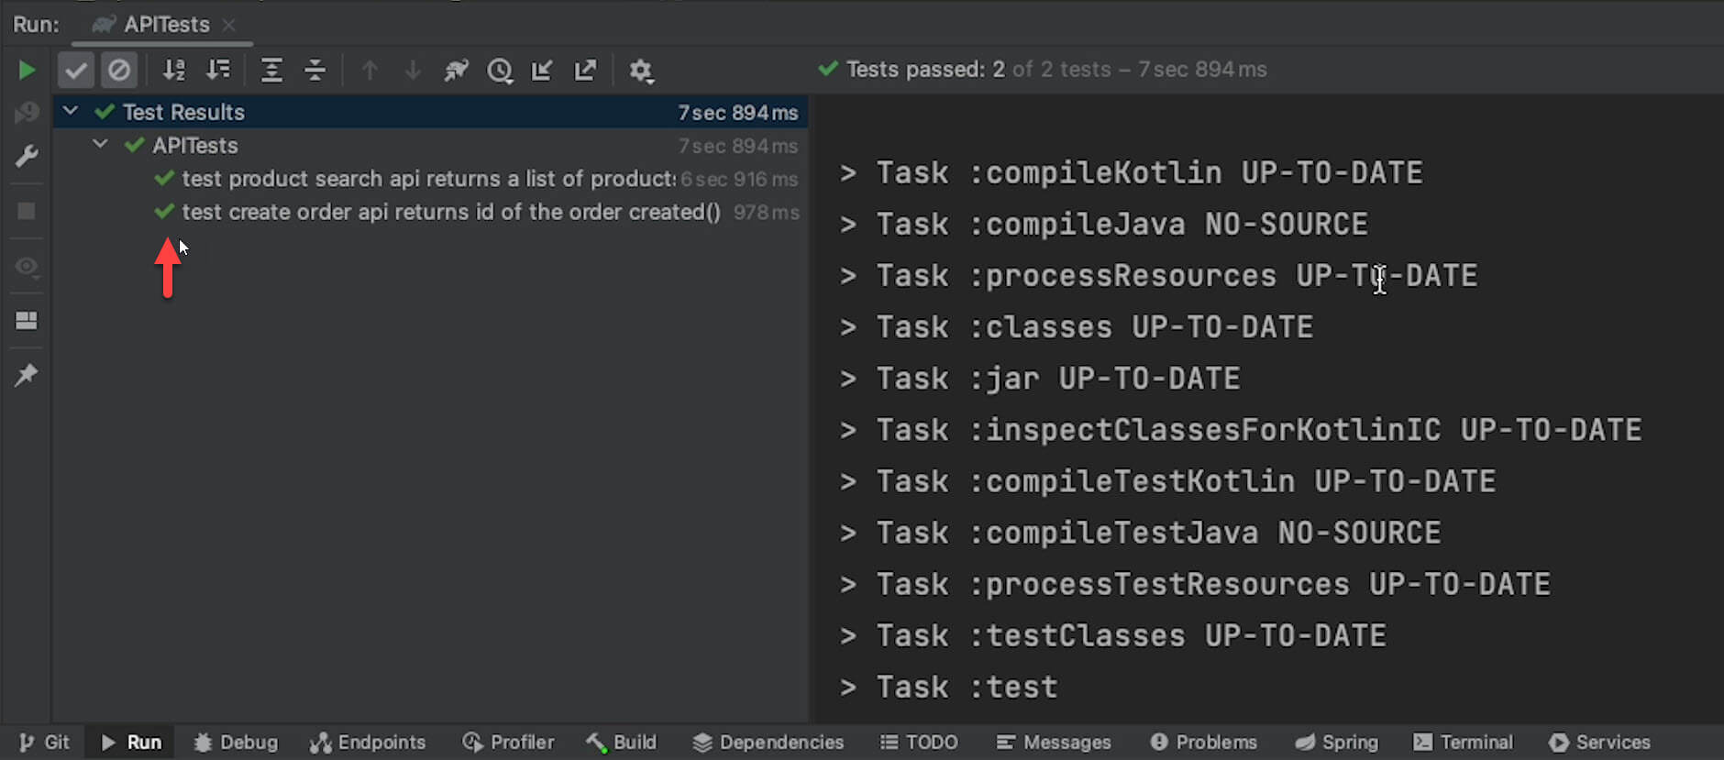Viewport: 1724px width, 760px height.
Task: Select test product search api result
Action: 427,179
